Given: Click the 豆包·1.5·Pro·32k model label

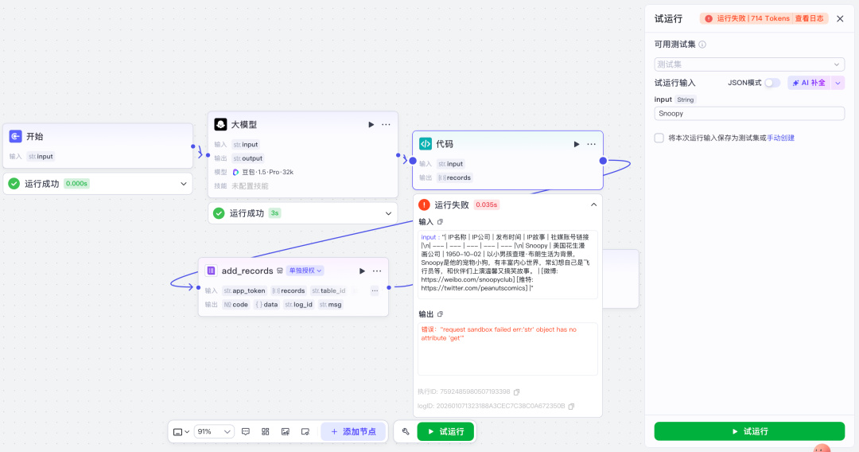Looking at the screenshot, I should coord(267,172).
